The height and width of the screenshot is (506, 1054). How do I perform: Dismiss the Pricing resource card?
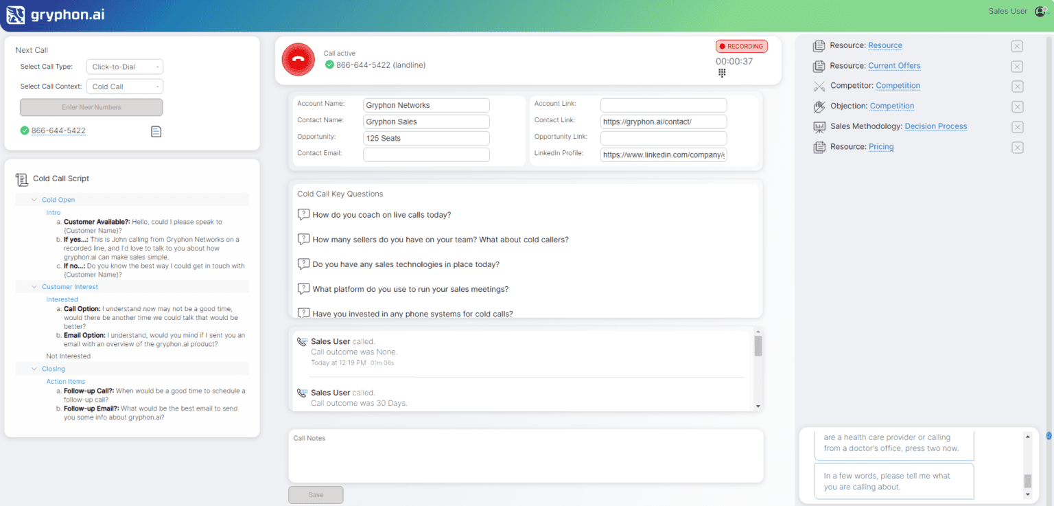coord(1017,148)
